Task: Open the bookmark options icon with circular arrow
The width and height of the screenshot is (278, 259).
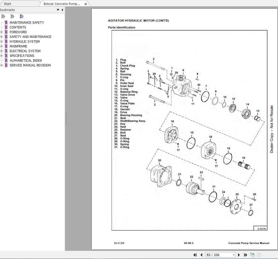Action: [22, 16]
